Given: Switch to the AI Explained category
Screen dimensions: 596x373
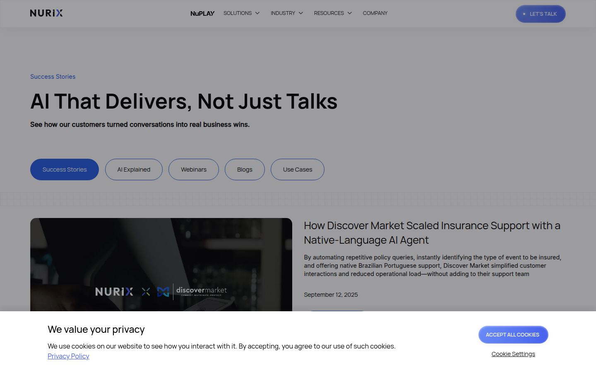Looking at the screenshot, I should point(134,170).
